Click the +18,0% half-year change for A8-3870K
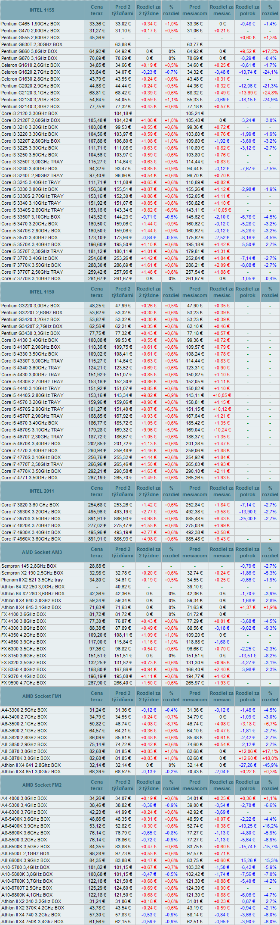Image resolution: width=280 pixels, height=925 pixels. pos(270,758)
